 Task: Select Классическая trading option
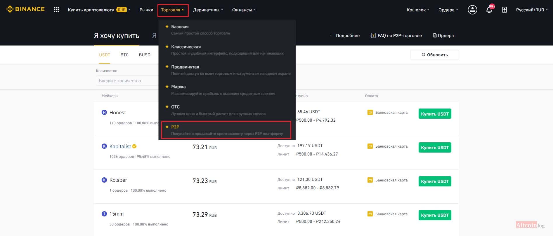pos(227,50)
